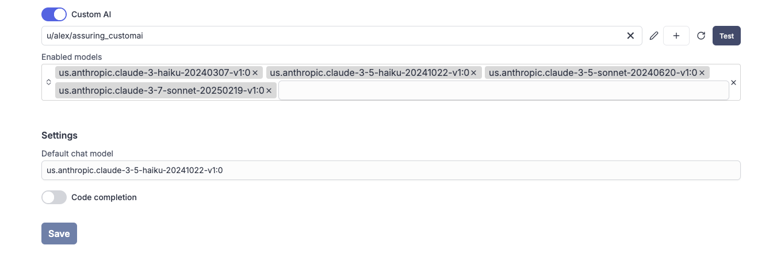Remove claude-3-7-sonnet-20250219 model tag
This screenshot has height=264, width=777.
(x=269, y=91)
